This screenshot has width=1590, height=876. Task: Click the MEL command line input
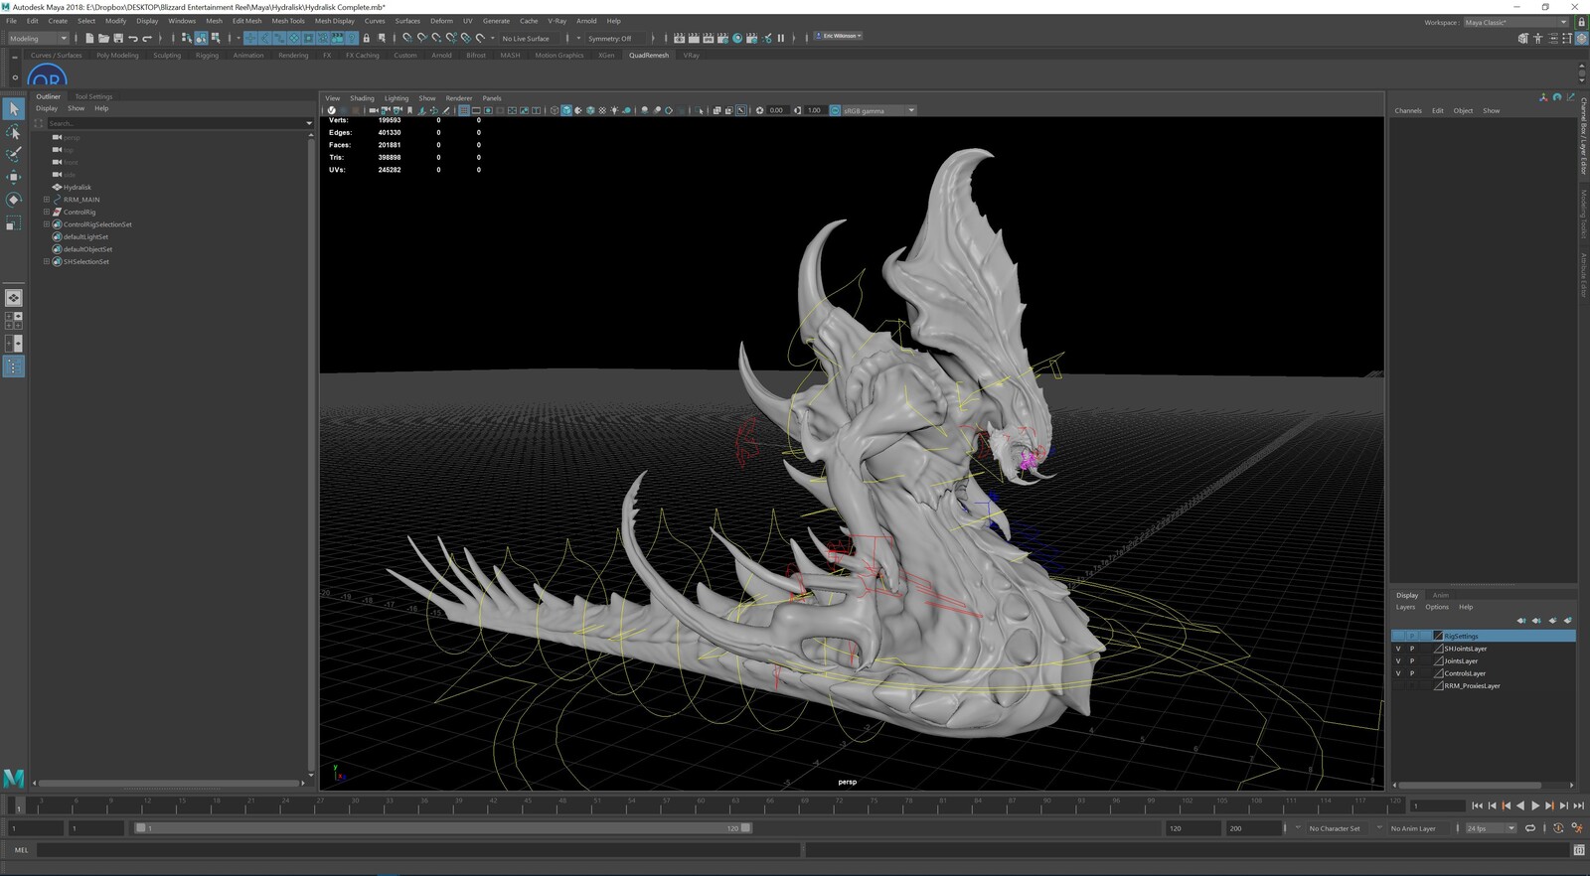pyautogui.click(x=418, y=850)
